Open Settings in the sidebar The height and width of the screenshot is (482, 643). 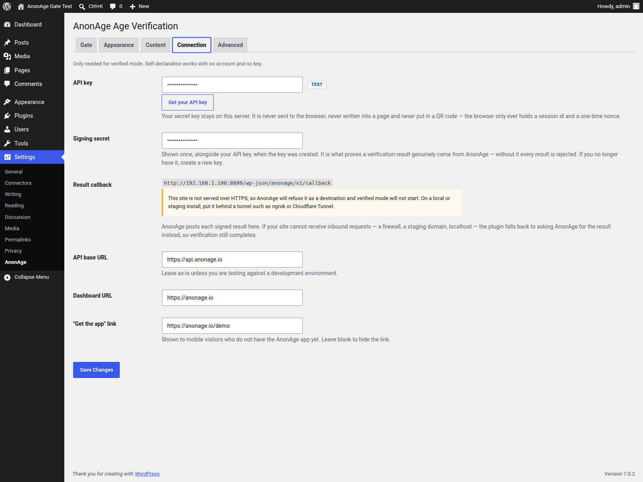pyautogui.click(x=32, y=157)
